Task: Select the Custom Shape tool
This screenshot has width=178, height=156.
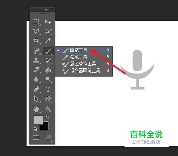Action: point(48,99)
